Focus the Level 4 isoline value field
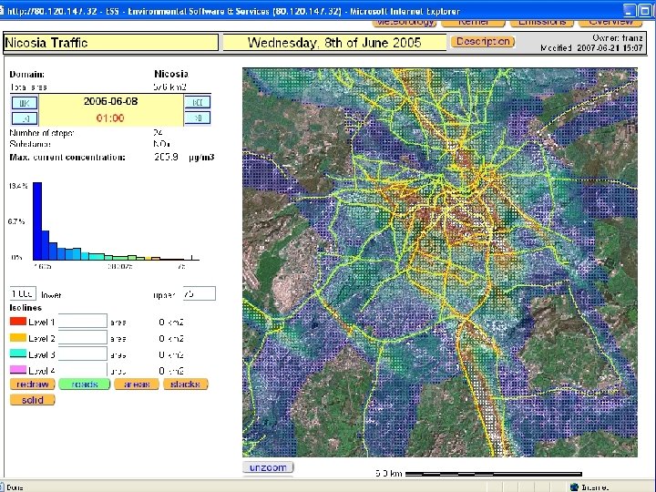 82,369
